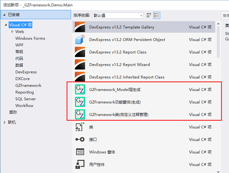
Task: Switch to small icons grid view
Action: 149,15
